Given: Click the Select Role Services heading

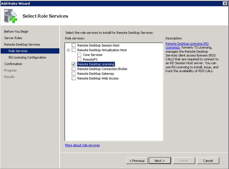Looking at the screenshot, I should (x=45, y=16).
